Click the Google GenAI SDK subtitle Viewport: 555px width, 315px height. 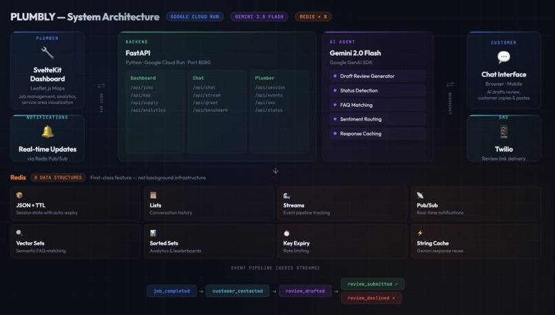pyautogui.click(x=351, y=62)
